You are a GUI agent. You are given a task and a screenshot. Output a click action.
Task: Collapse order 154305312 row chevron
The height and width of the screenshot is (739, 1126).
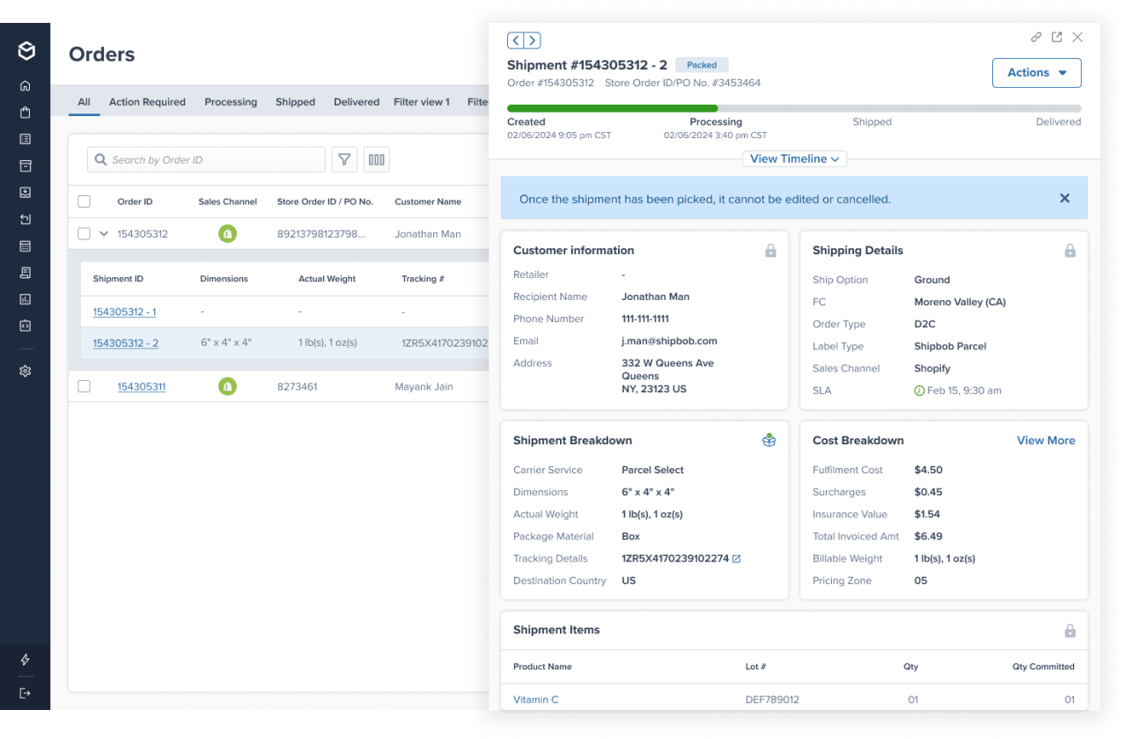(104, 234)
